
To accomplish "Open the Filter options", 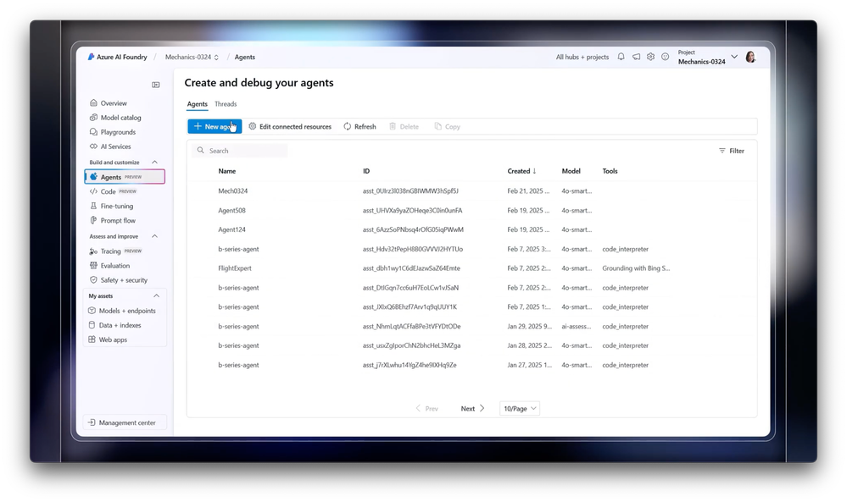I will 732,151.
